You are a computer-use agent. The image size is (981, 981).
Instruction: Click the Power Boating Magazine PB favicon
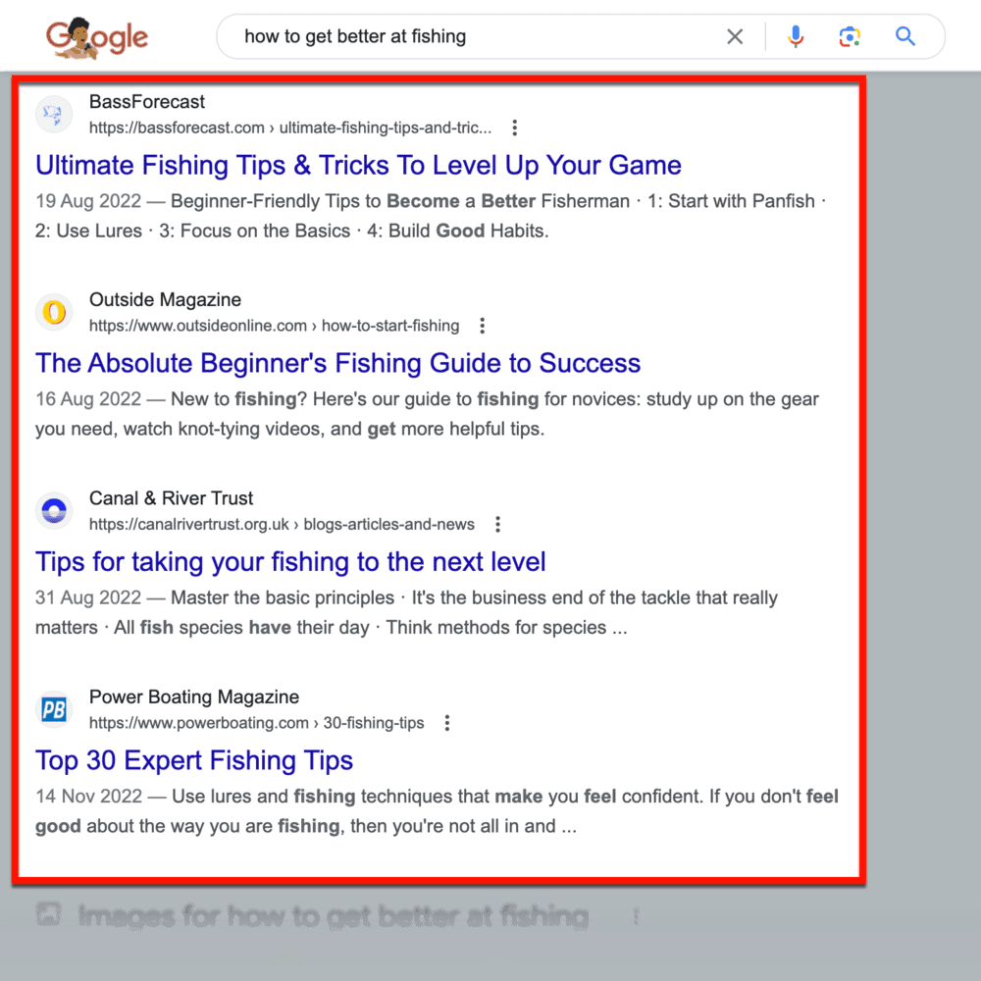pyautogui.click(x=54, y=709)
